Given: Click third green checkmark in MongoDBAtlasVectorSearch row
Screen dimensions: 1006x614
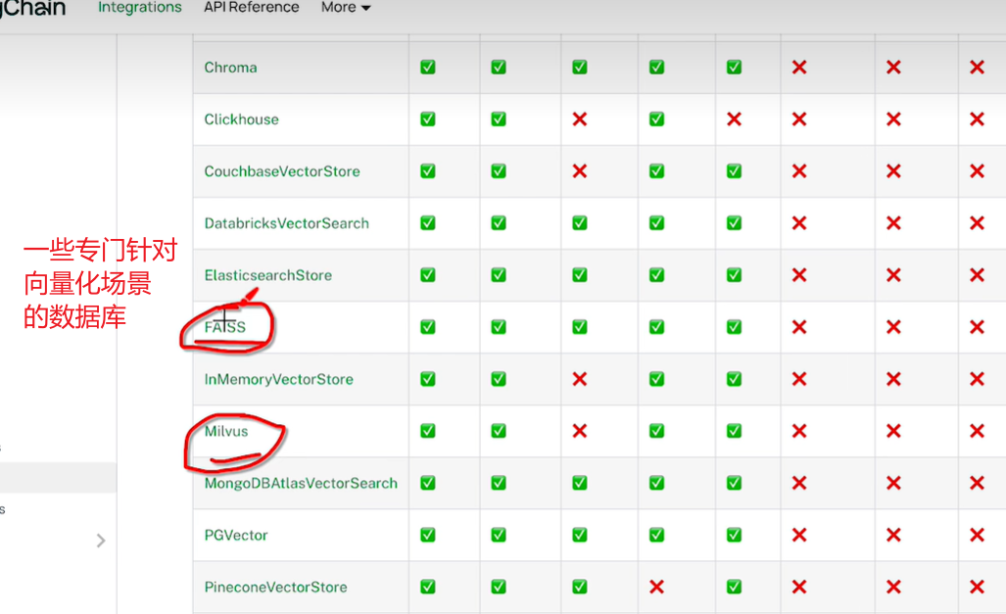Looking at the screenshot, I should [579, 483].
